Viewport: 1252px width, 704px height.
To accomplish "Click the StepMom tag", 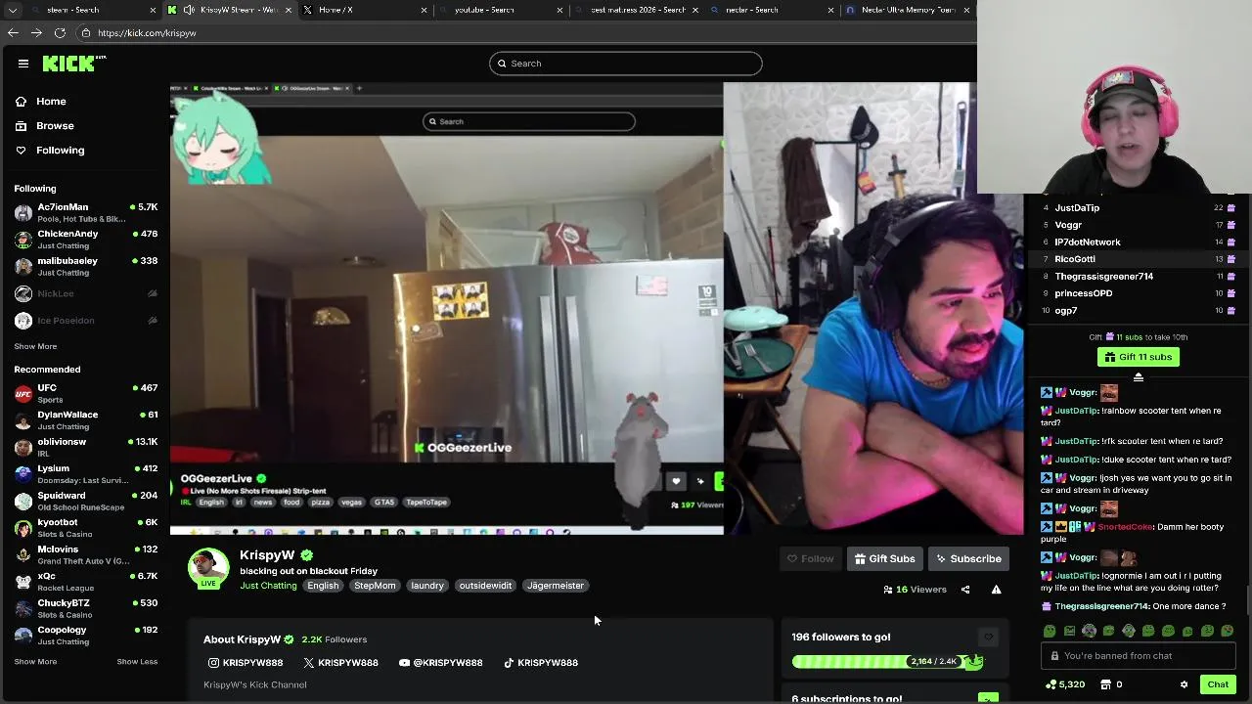I will pyautogui.click(x=375, y=586).
